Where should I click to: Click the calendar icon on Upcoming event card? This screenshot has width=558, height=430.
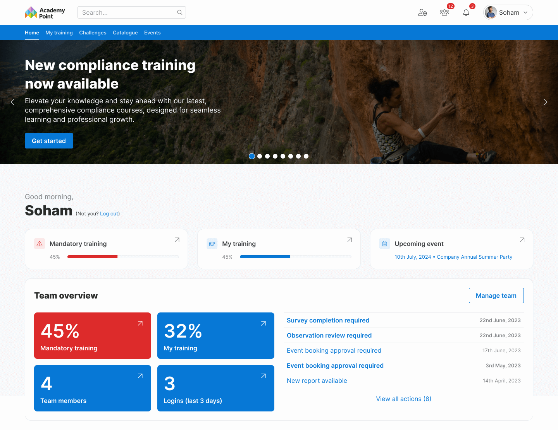pyautogui.click(x=384, y=244)
